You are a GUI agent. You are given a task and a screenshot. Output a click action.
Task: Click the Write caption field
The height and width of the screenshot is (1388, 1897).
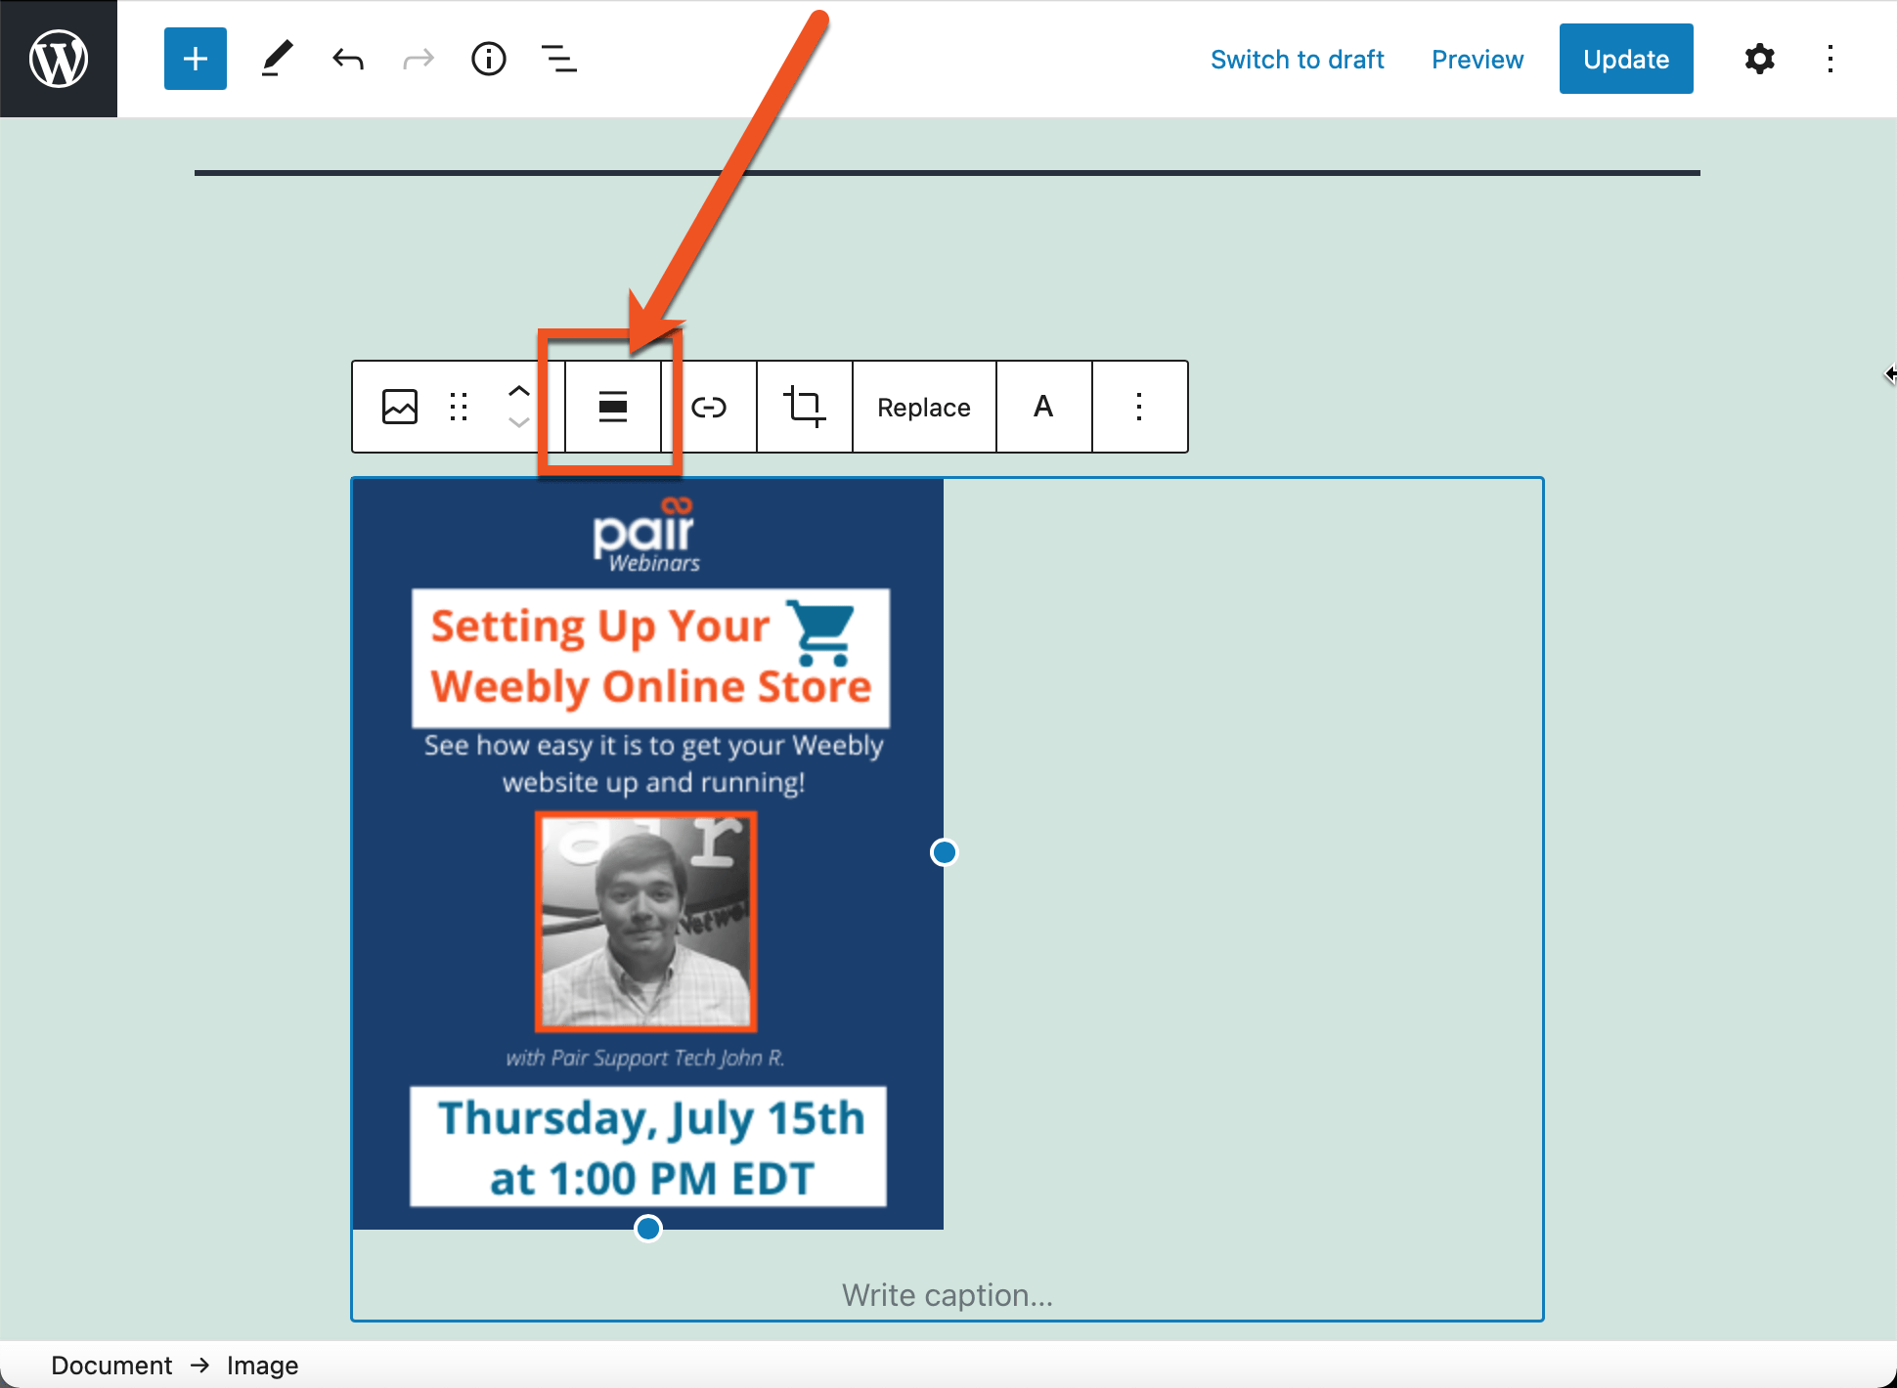(x=947, y=1294)
